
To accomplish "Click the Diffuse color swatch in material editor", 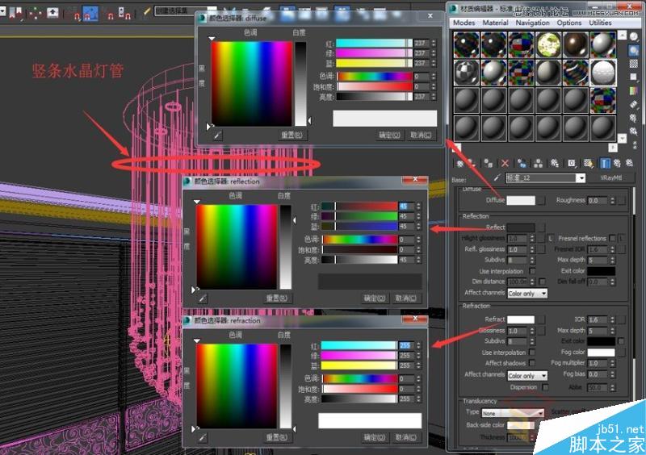I will [x=521, y=200].
